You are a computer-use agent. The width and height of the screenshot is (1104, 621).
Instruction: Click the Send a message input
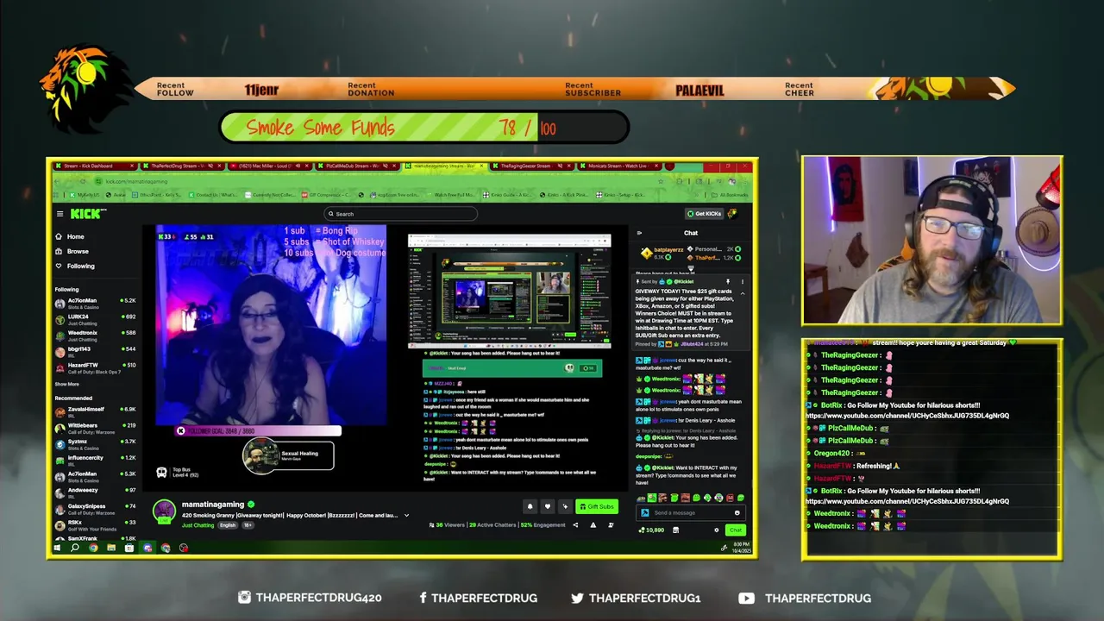[x=690, y=512]
